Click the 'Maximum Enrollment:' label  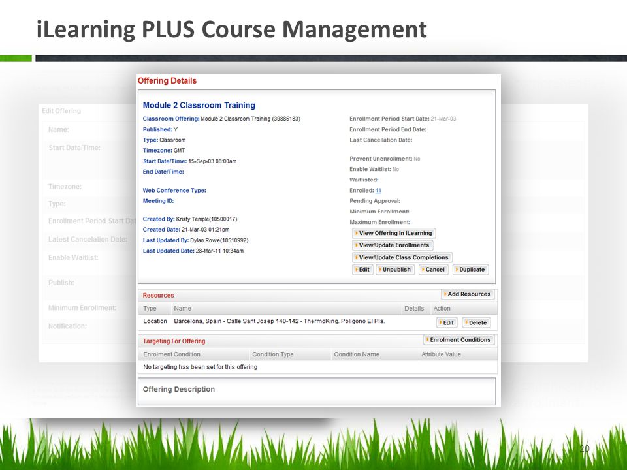click(x=380, y=222)
